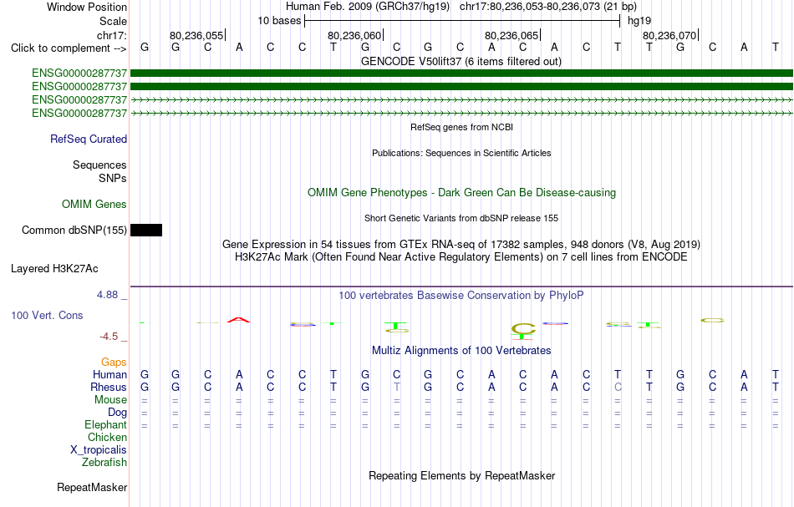794x507 pixels.
Task: Select the X_tropicalis alignment row label
Action: pyautogui.click(x=99, y=450)
